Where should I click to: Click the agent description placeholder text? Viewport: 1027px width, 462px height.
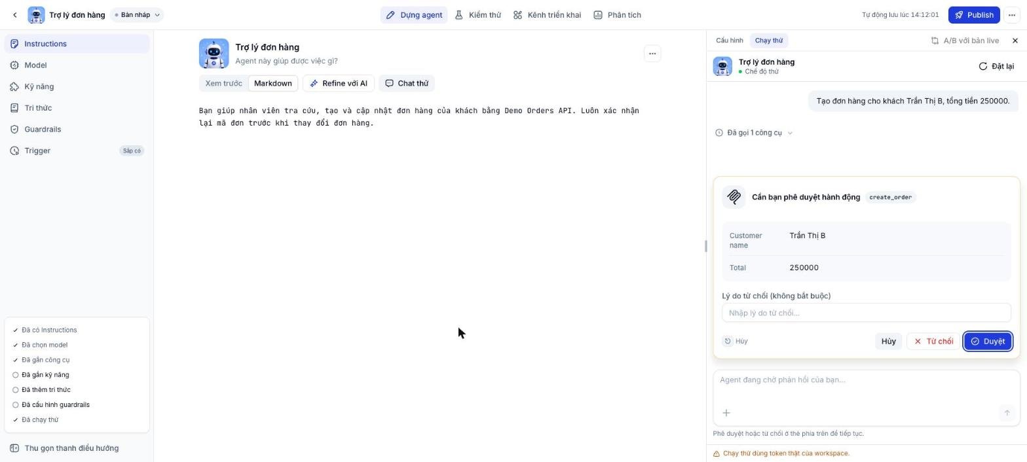pyautogui.click(x=287, y=61)
